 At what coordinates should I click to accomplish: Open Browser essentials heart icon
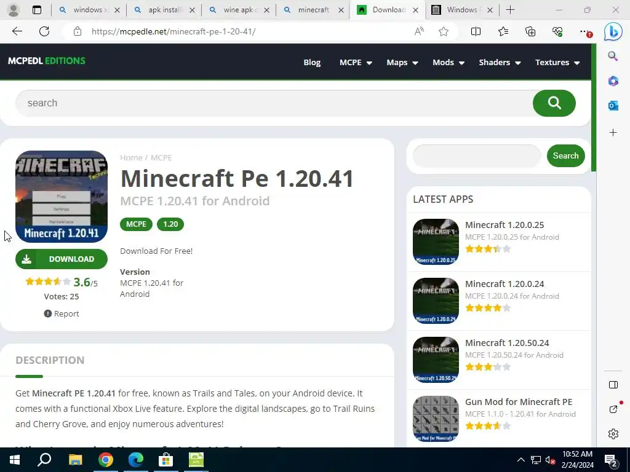pos(557,31)
